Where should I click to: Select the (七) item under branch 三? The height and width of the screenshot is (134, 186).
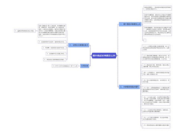pos(156,100)
